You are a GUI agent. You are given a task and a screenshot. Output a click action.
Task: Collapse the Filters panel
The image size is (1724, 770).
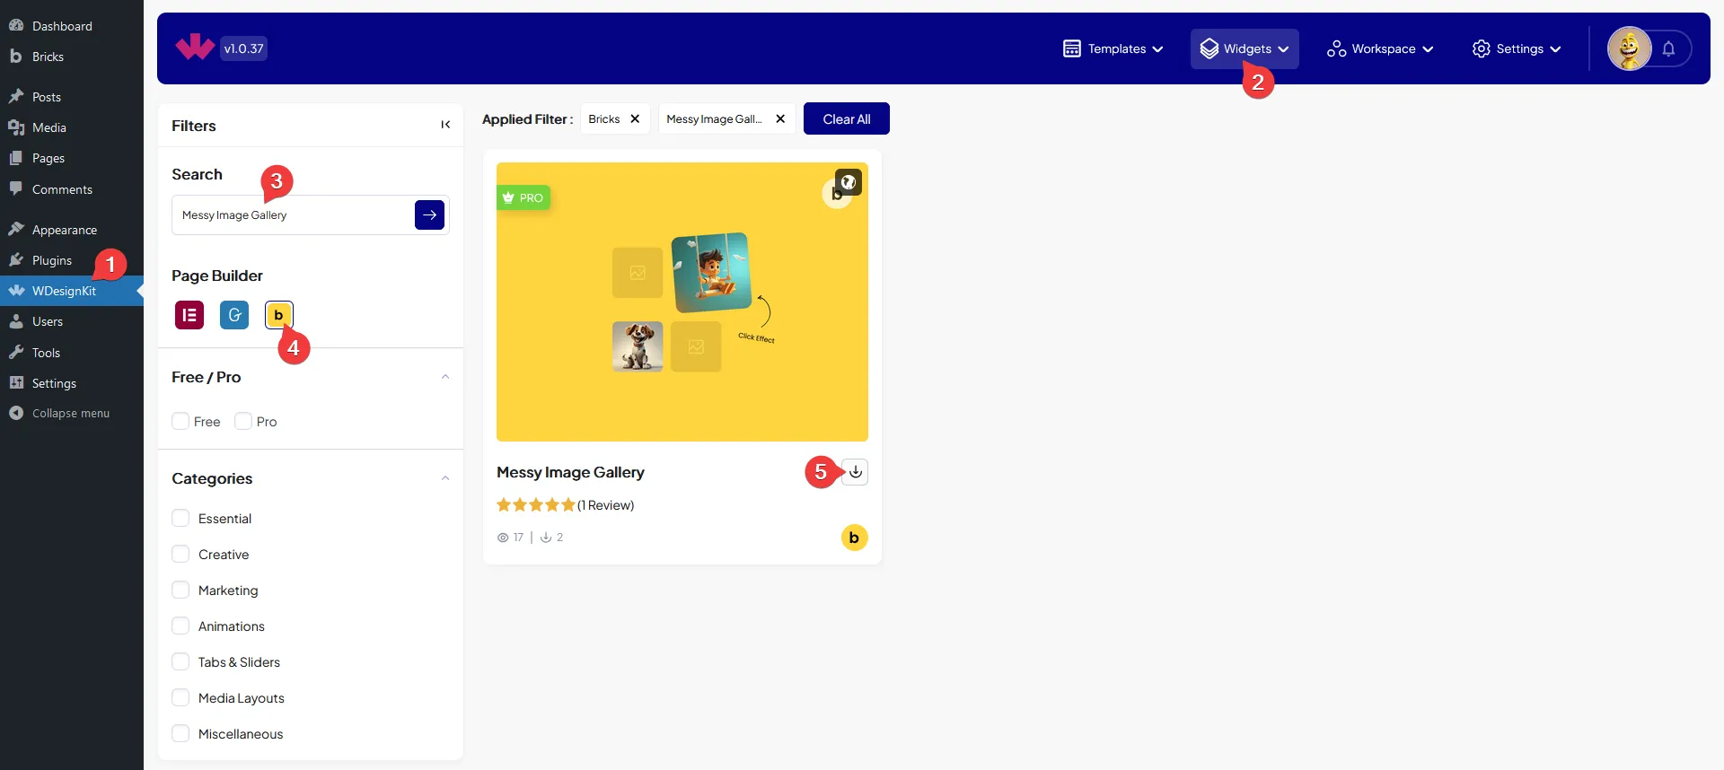[445, 125]
